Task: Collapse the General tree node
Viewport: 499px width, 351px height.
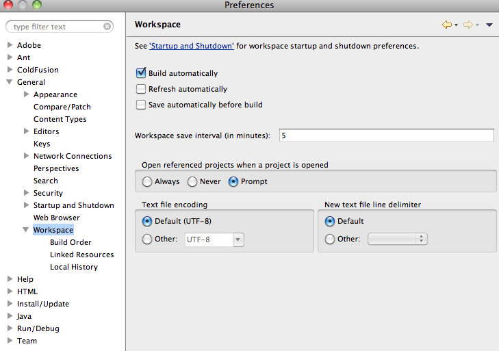Action: [x=10, y=82]
